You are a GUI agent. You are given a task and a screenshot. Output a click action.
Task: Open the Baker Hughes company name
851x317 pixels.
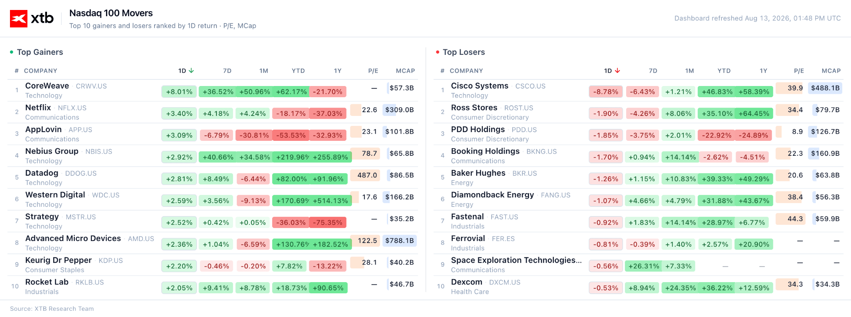coord(478,173)
